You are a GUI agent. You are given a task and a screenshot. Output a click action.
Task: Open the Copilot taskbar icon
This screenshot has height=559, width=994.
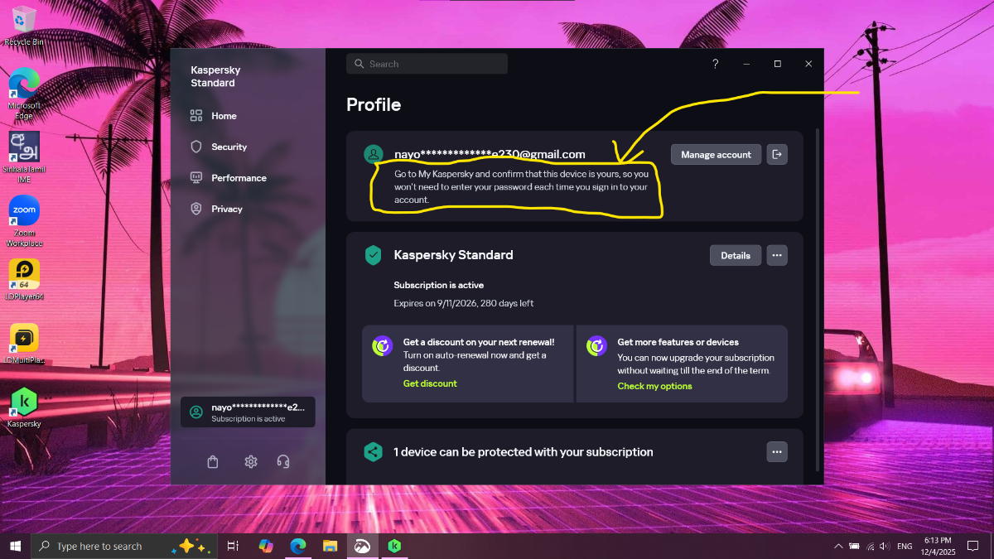click(x=266, y=546)
